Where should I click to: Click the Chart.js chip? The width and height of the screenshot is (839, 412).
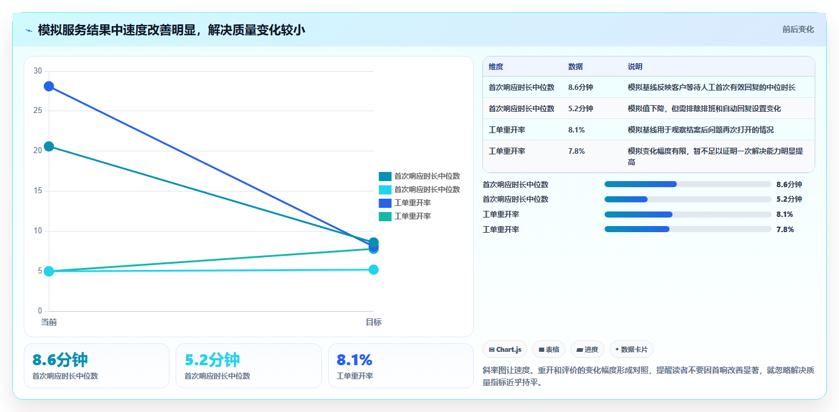505,349
